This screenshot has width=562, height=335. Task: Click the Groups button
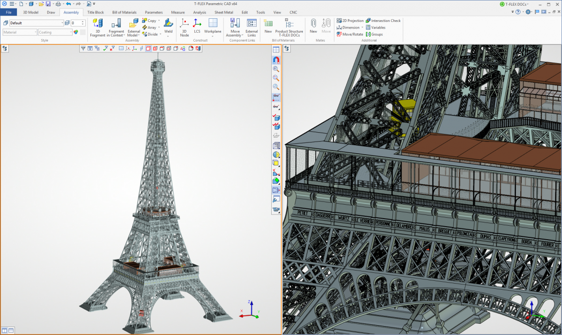click(x=374, y=34)
